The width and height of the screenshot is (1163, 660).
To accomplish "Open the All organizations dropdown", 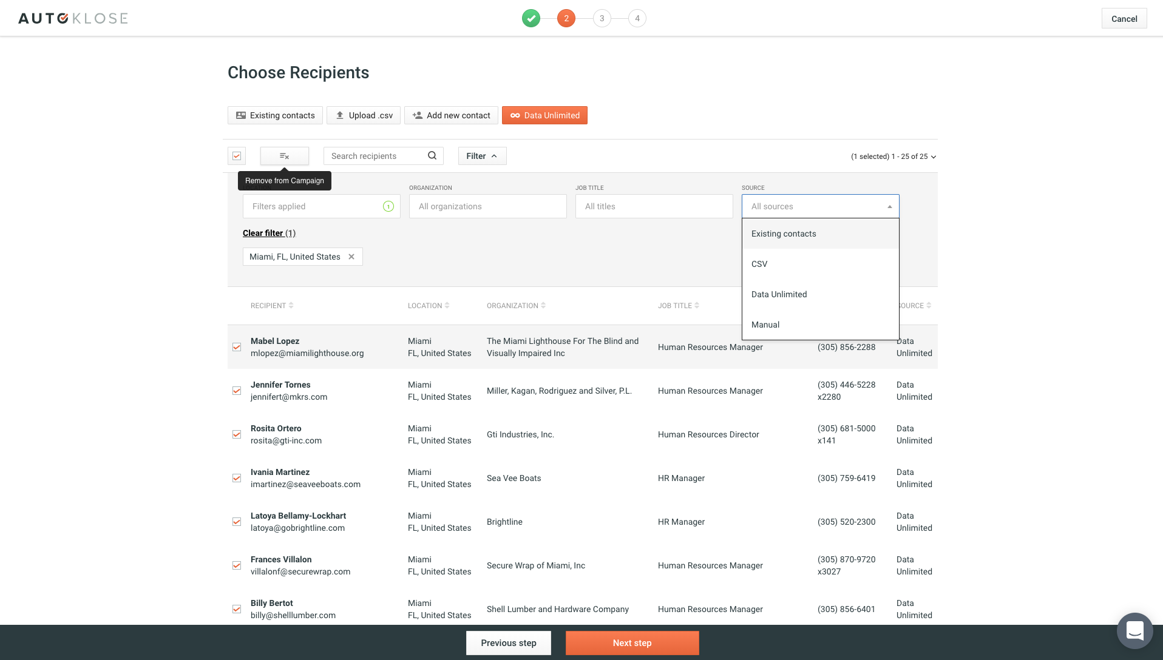I will [487, 206].
